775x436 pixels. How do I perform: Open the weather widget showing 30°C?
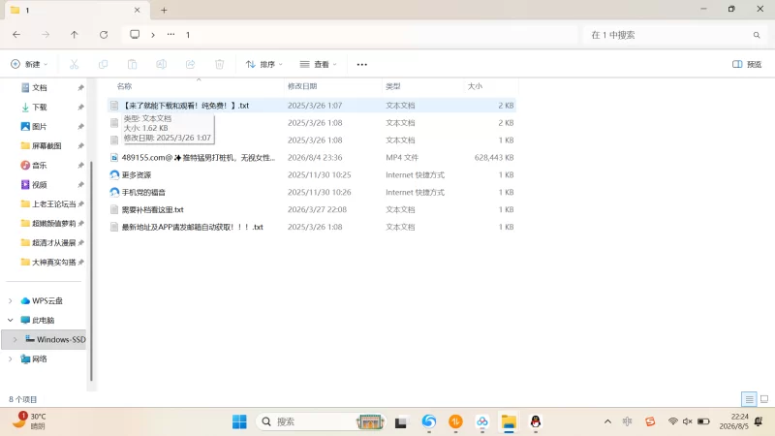(30, 421)
